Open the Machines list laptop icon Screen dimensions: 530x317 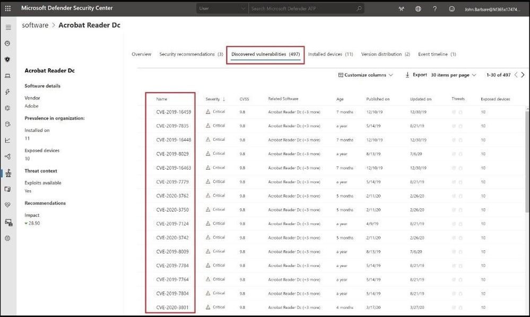(7, 76)
